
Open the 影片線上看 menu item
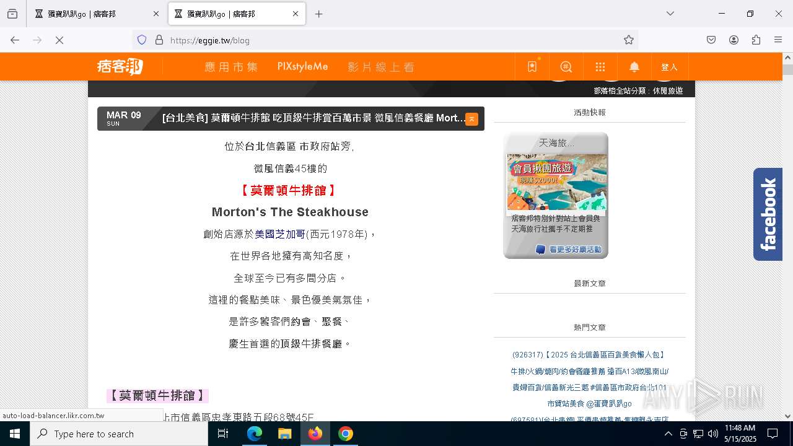click(x=381, y=67)
